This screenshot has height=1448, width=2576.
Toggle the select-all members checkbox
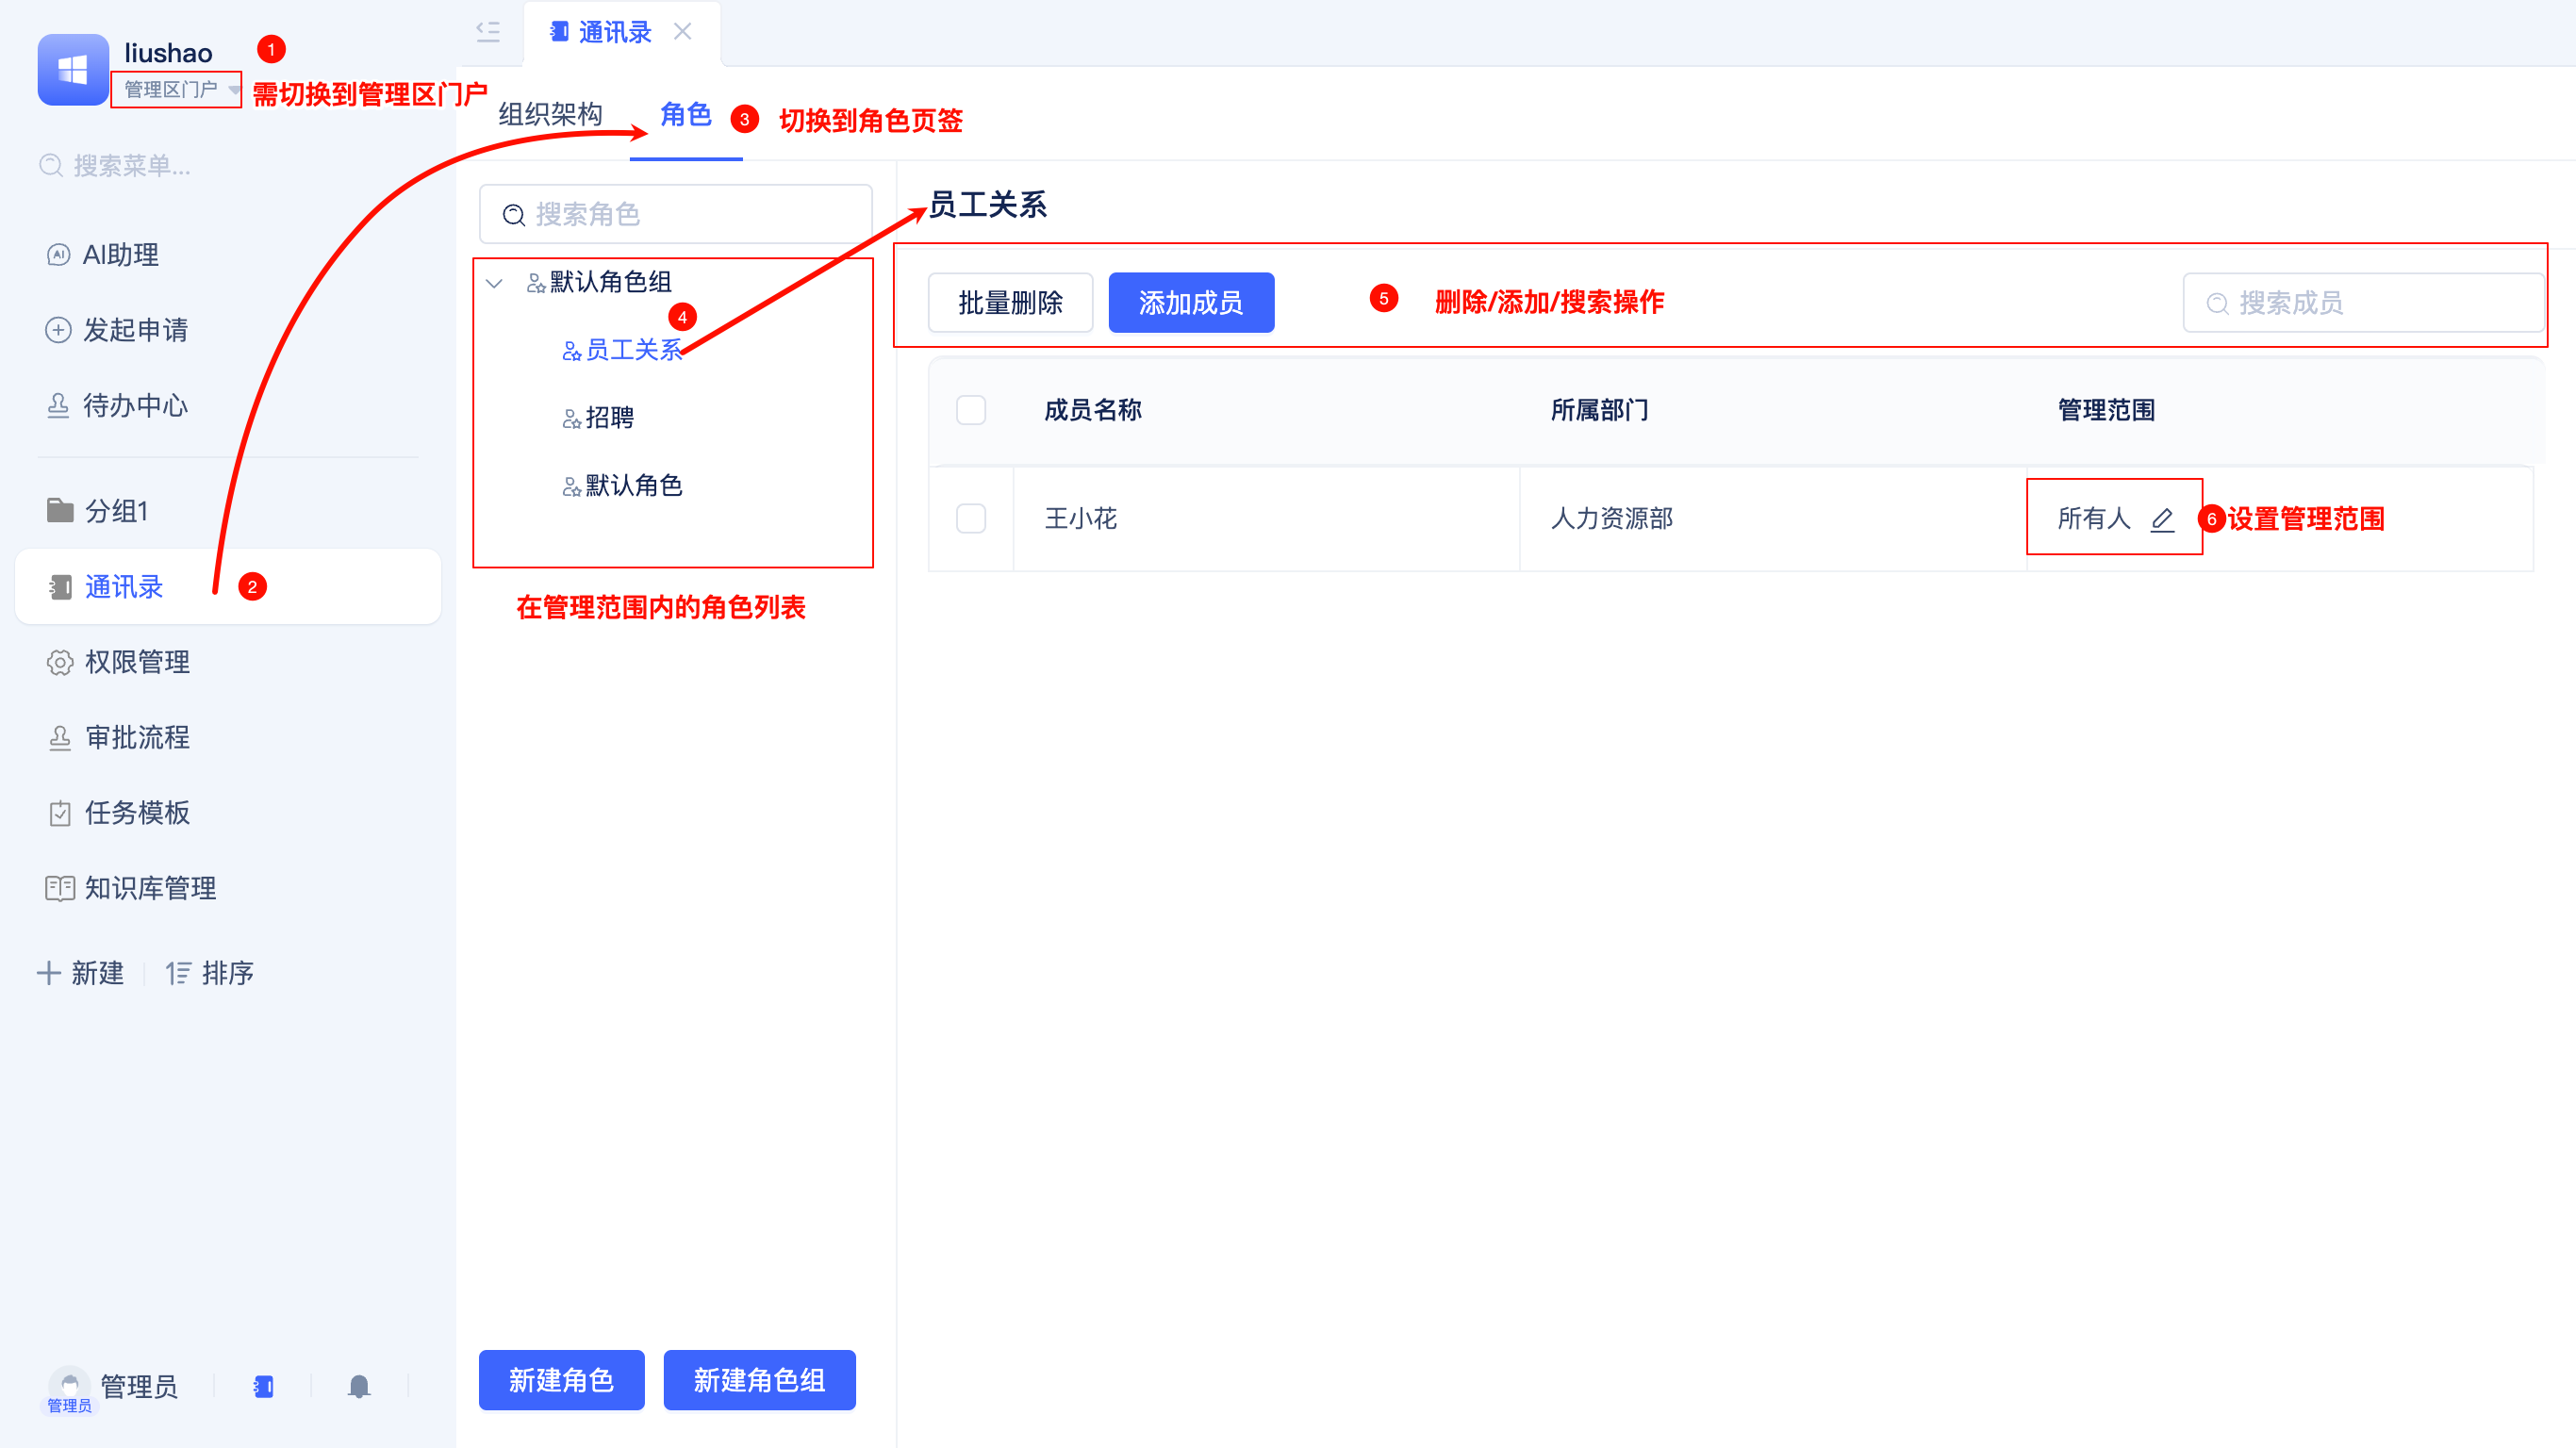pyautogui.click(x=971, y=410)
